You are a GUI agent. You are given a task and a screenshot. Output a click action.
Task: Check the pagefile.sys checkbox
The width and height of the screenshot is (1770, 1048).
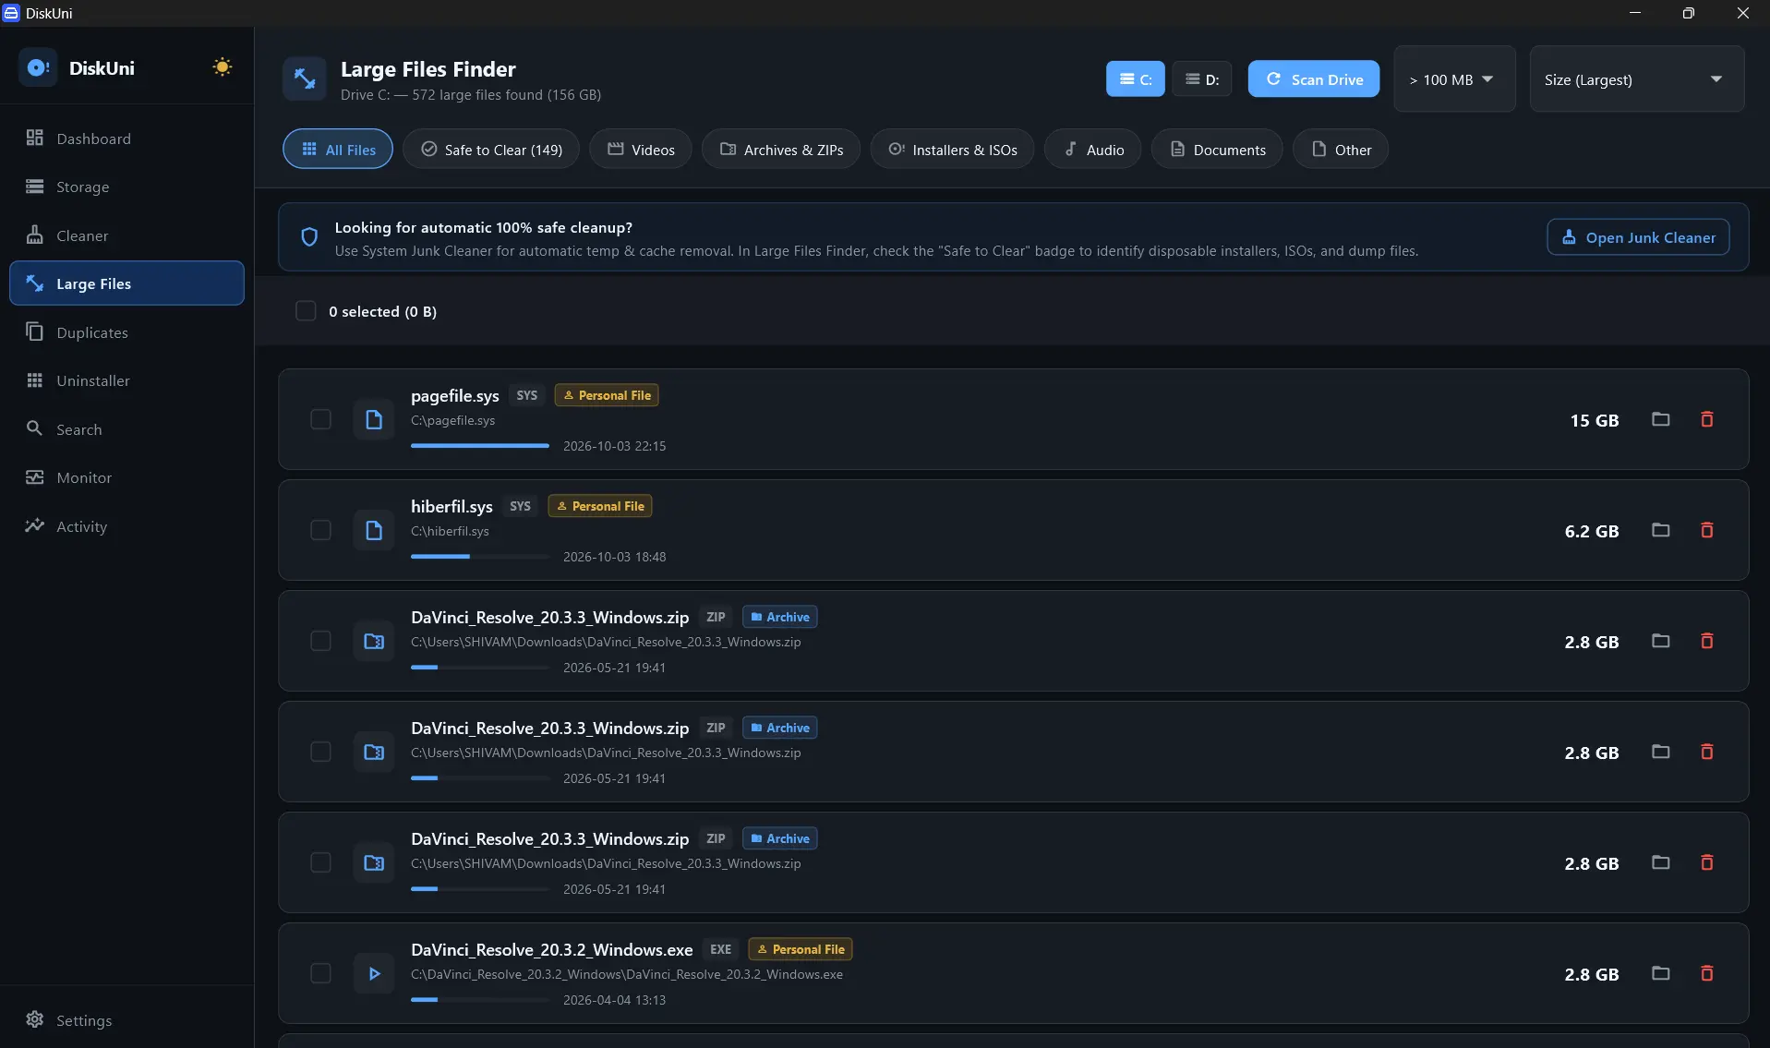pyautogui.click(x=320, y=419)
